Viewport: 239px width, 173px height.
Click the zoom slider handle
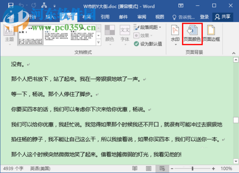(x=193, y=169)
